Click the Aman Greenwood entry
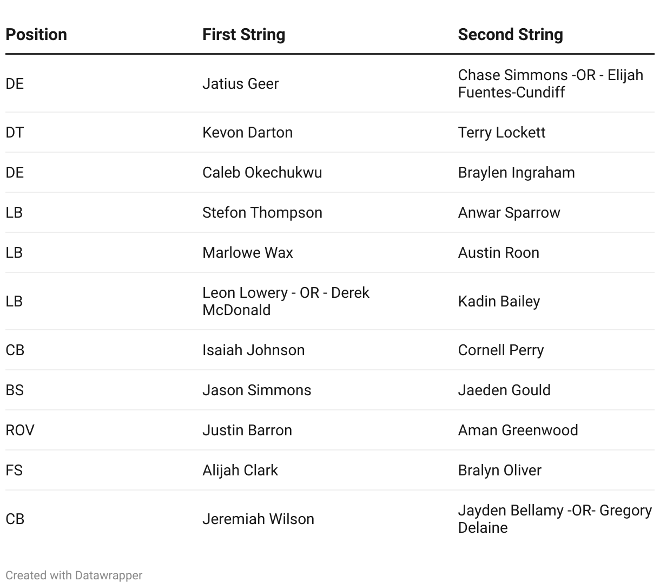The width and height of the screenshot is (660, 588). click(518, 430)
